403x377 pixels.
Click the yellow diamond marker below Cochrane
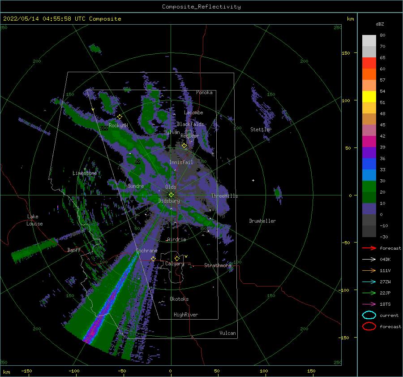(x=153, y=259)
